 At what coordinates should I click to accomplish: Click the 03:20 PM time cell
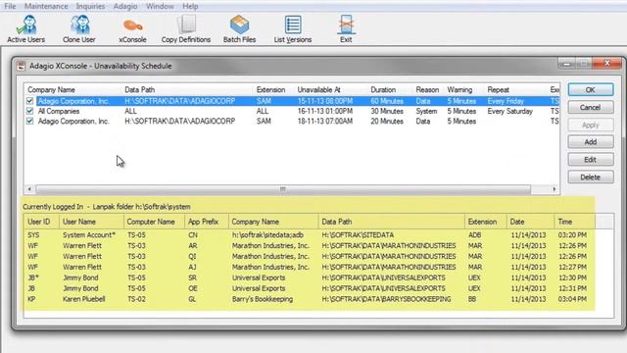pyautogui.click(x=572, y=235)
